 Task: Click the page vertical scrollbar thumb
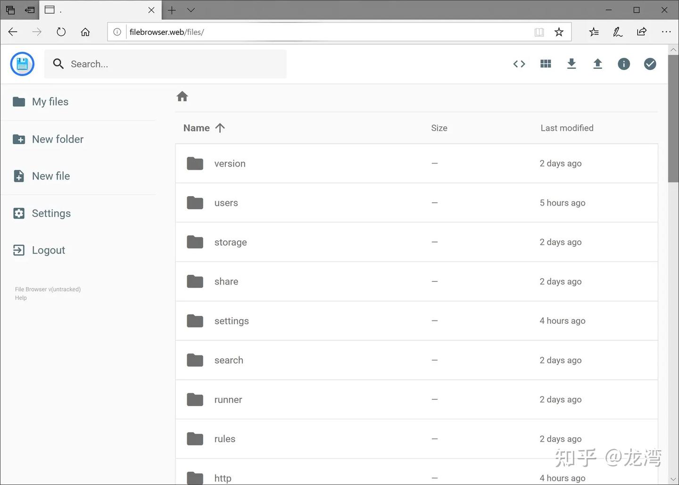click(x=673, y=113)
